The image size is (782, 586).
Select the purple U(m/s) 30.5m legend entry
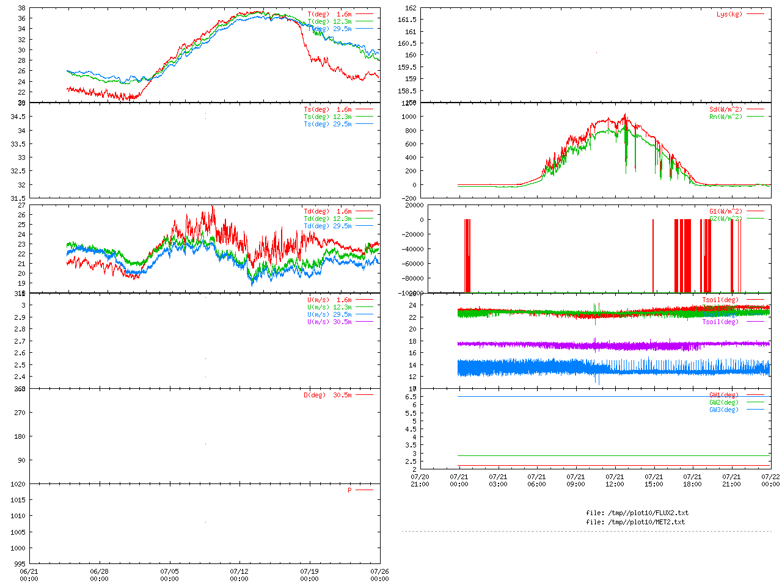[329, 322]
